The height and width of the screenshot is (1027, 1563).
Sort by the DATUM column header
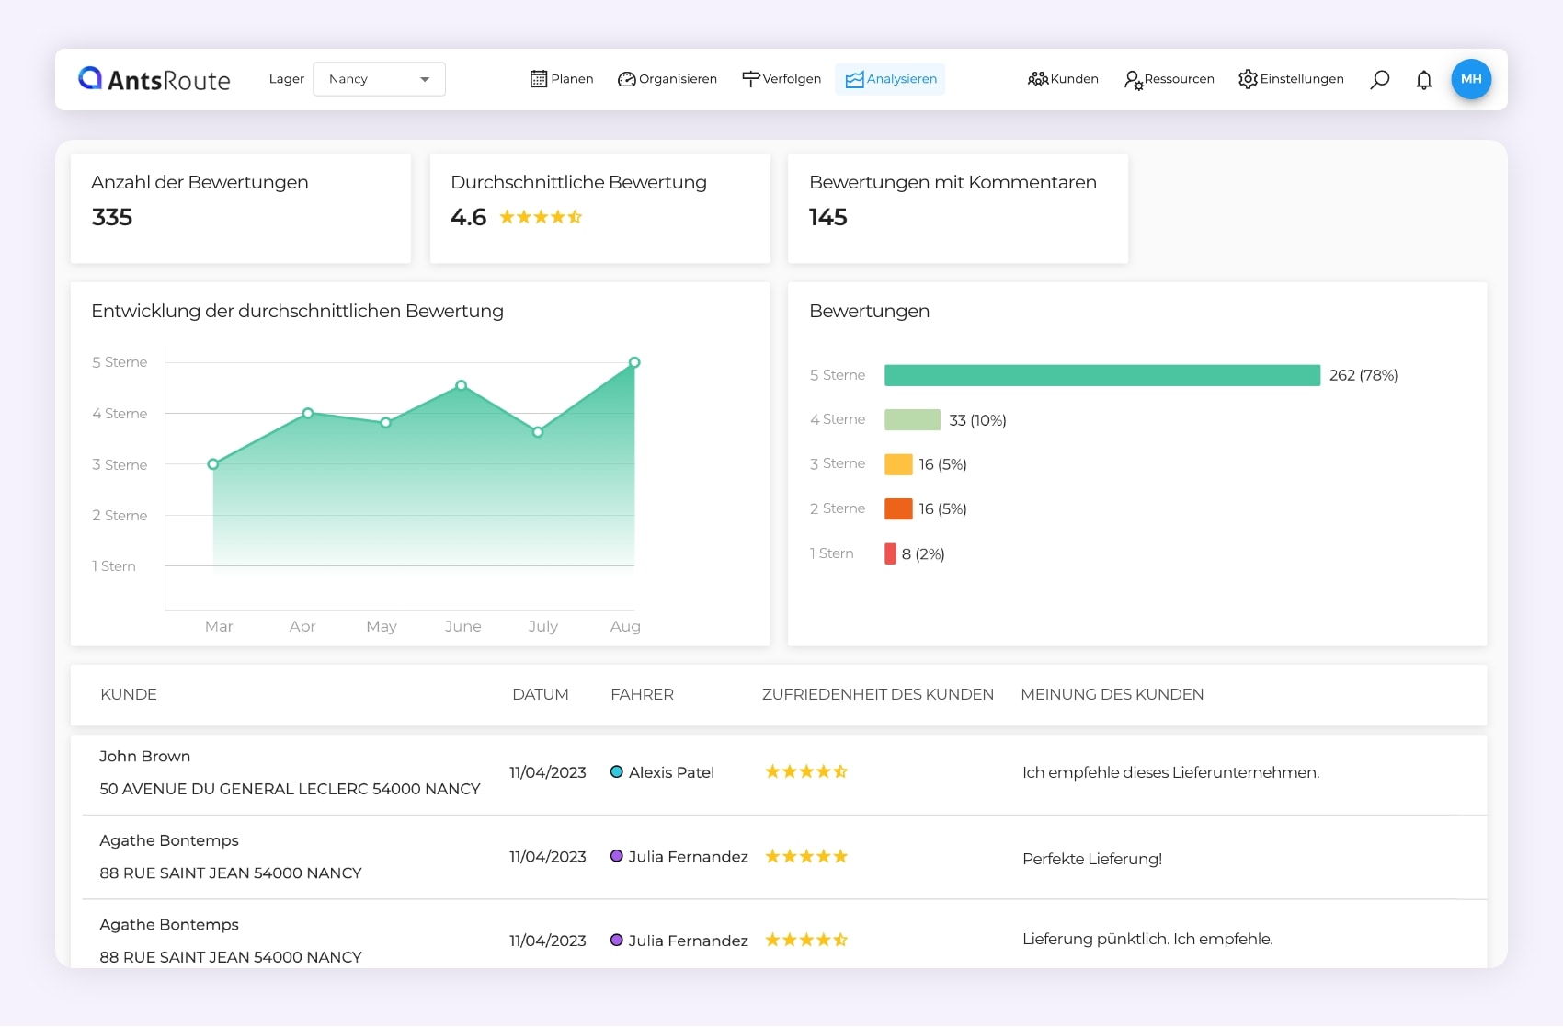(540, 694)
